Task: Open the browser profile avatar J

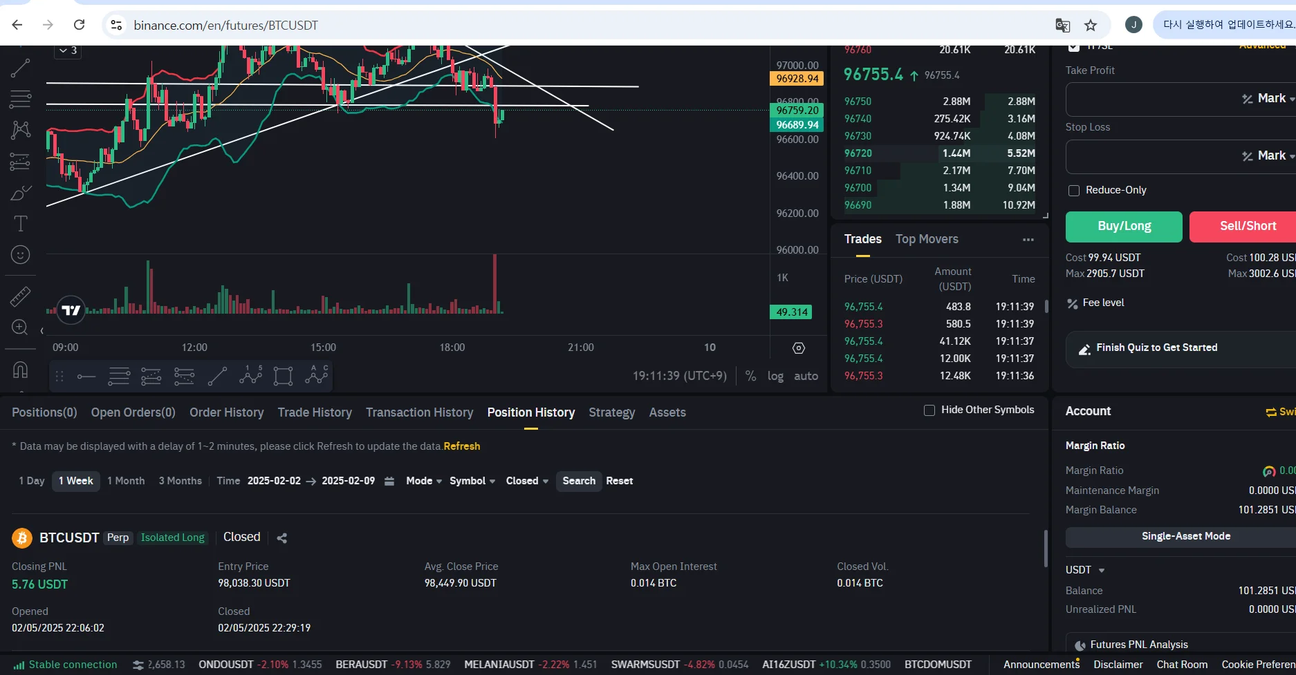Action: 1133,25
